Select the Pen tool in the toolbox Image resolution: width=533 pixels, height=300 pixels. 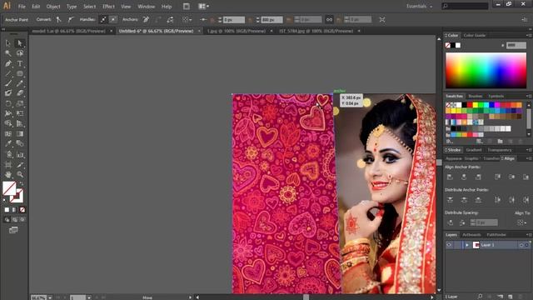7,63
